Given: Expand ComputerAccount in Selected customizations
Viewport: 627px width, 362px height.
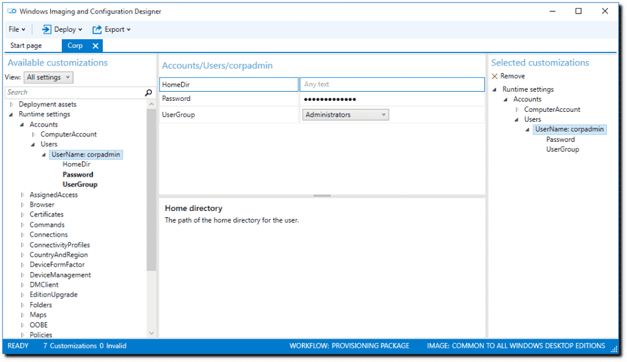Looking at the screenshot, I should click(x=517, y=109).
